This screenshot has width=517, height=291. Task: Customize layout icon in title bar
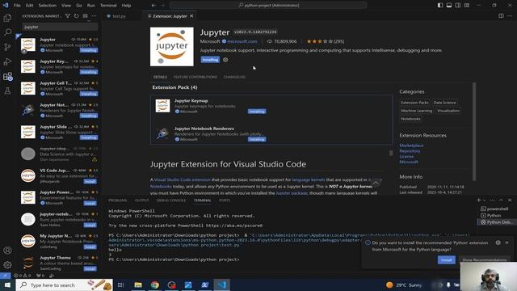(467, 6)
